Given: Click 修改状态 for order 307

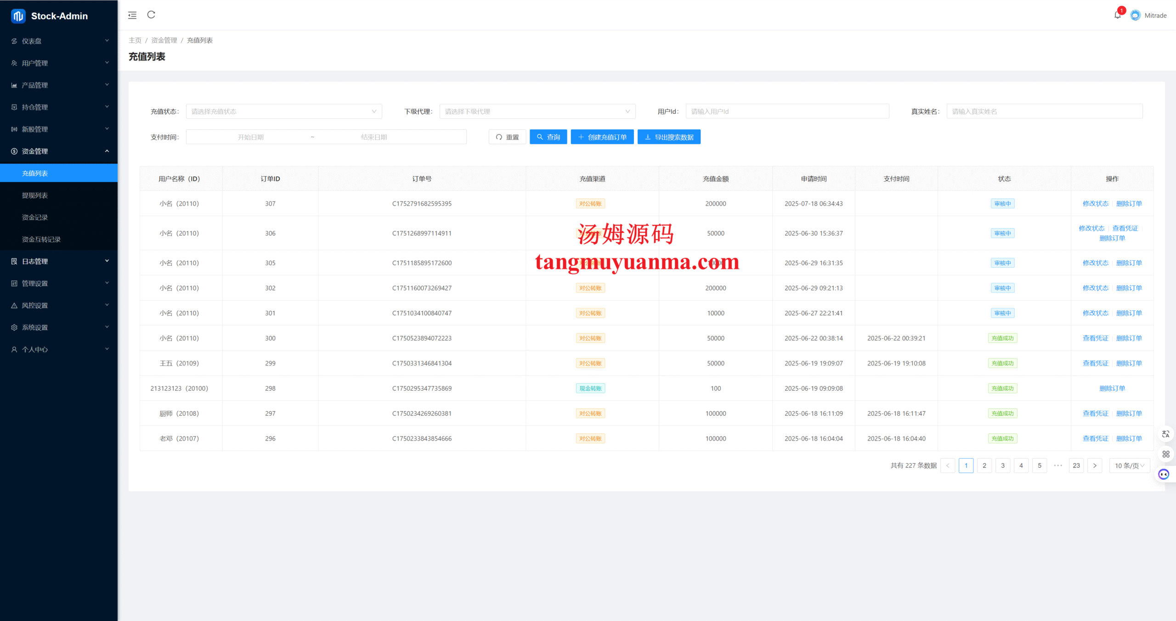Looking at the screenshot, I should click(x=1095, y=203).
